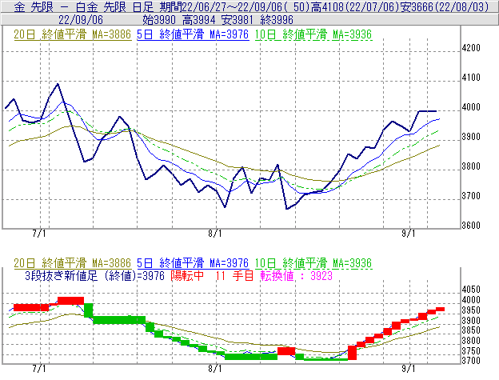Image resolution: width=499 pixels, height=380 pixels.
Task: Click the 3段抜き新値足 (終値)=3976 label
Action: [95, 276]
